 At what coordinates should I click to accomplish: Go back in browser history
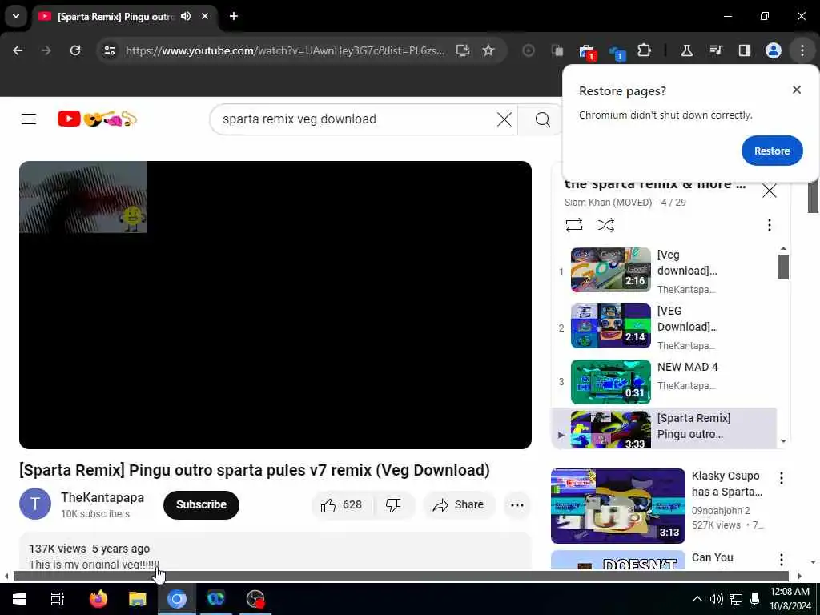[x=18, y=50]
